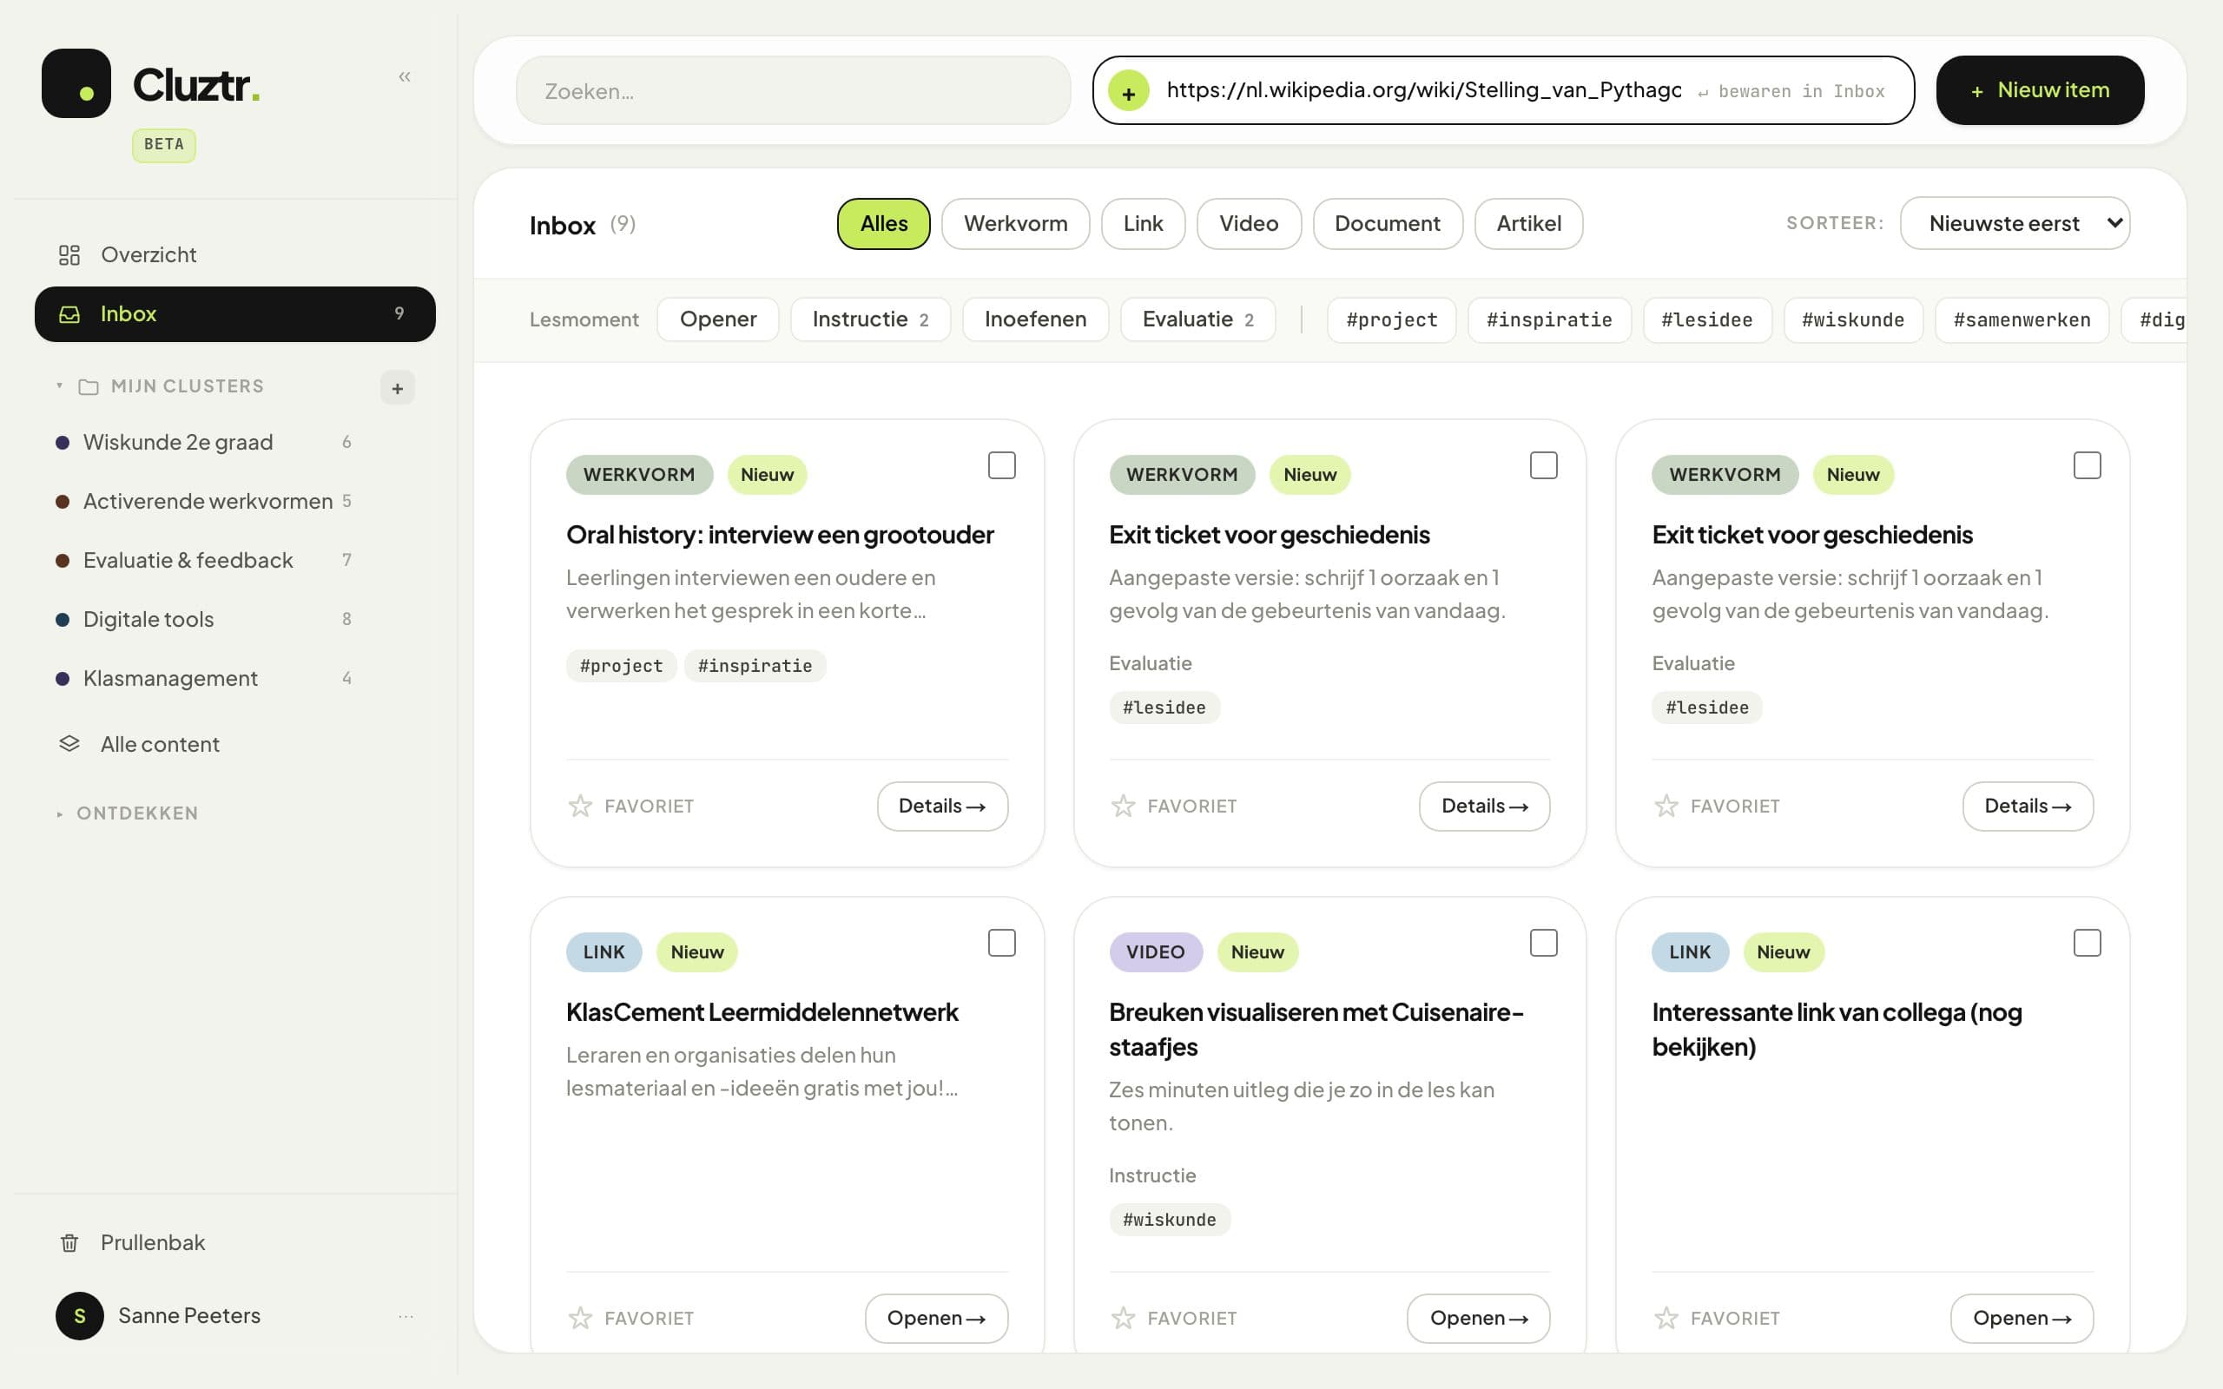Click green plus icon in URL save field

pos(1128,91)
